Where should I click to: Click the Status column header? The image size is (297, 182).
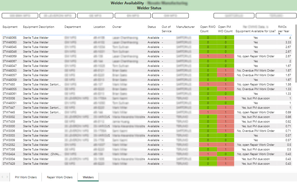click(151, 27)
